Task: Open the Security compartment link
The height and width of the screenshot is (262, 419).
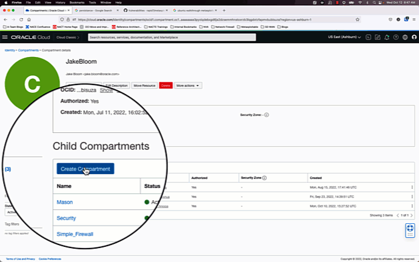Action: (66, 218)
